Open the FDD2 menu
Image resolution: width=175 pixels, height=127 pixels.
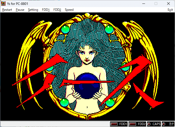tap(57, 10)
